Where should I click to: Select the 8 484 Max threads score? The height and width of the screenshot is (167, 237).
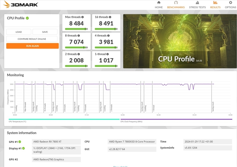click(x=76, y=23)
